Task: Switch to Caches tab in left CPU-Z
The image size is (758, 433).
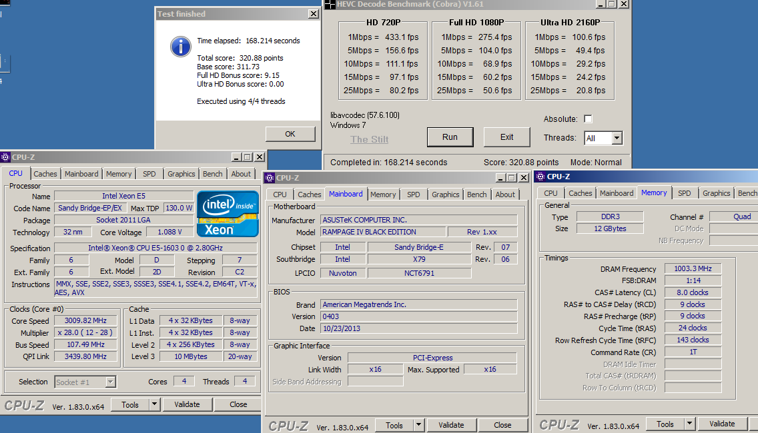Action: [x=45, y=174]
